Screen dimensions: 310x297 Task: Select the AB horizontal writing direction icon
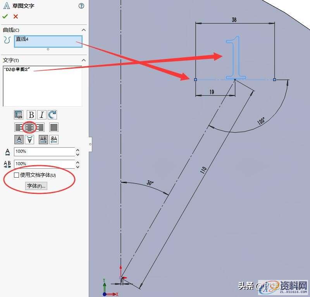point(43,140)
